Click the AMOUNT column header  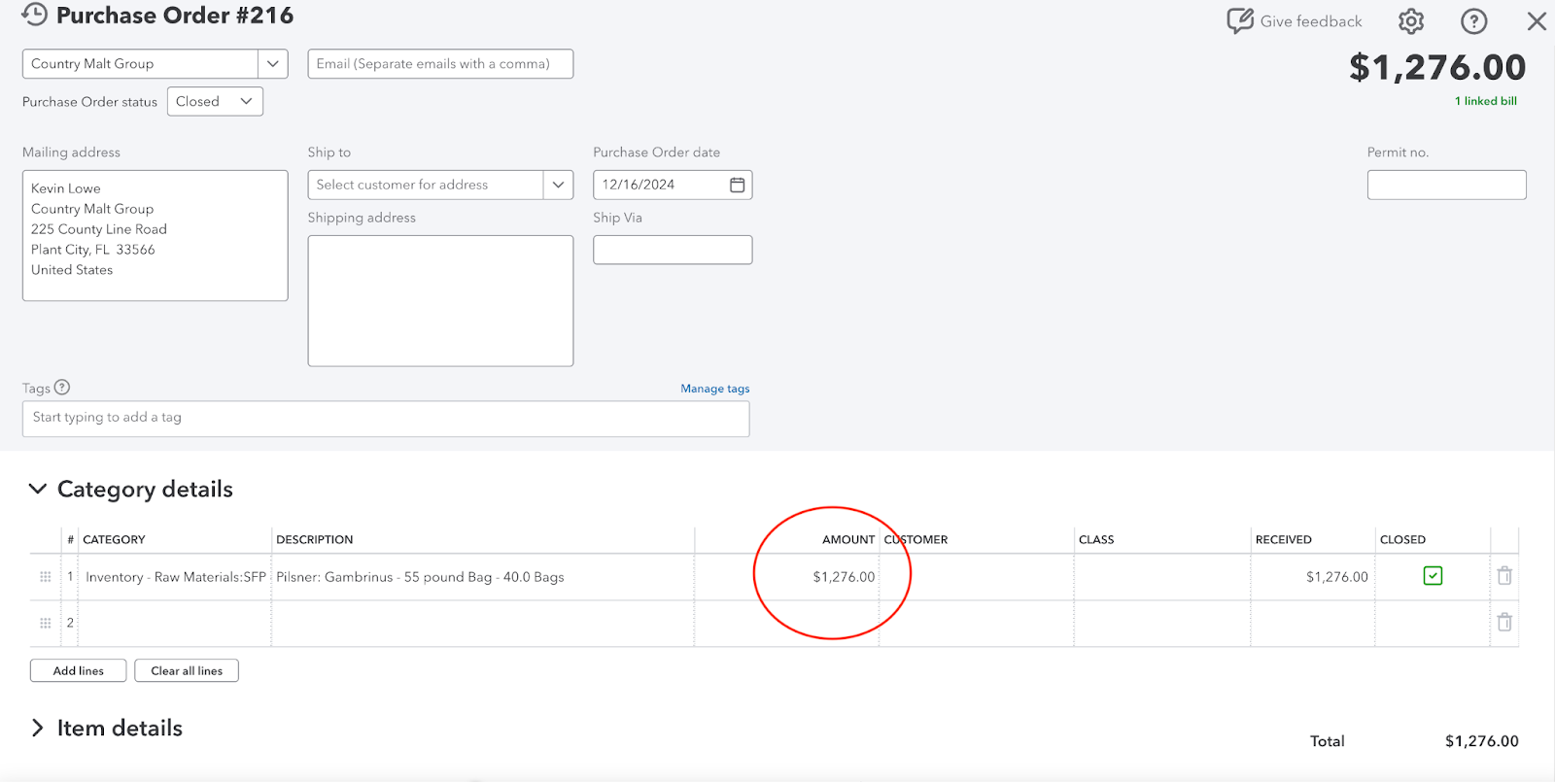coord(848,539)
